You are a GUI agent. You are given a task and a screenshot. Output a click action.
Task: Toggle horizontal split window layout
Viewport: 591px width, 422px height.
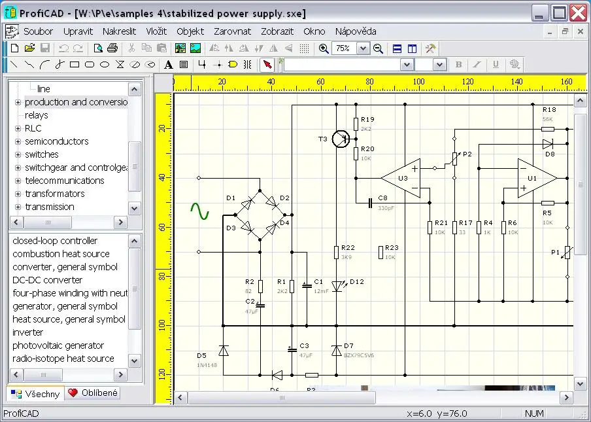(397, 48)
